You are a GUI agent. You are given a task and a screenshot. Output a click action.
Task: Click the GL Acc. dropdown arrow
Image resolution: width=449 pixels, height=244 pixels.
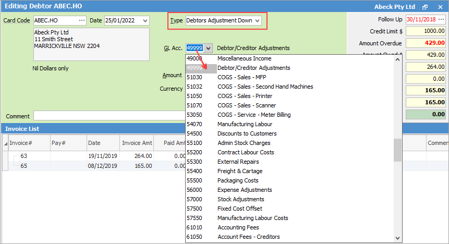point(209,48)
